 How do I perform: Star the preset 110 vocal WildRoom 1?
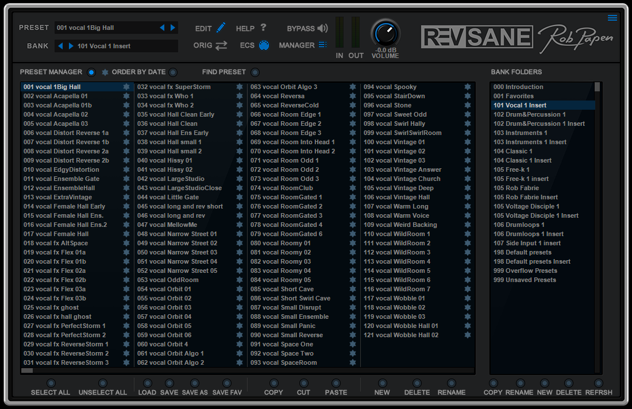click(x=468, y=234)
